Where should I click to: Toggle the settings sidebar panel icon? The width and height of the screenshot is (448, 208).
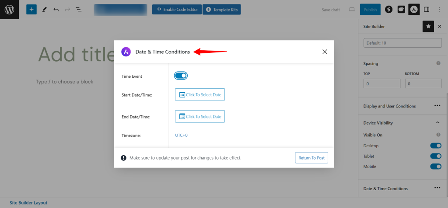(427, 10)
